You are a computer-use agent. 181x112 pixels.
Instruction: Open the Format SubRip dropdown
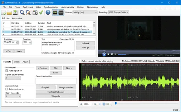(x=85, y=12)
